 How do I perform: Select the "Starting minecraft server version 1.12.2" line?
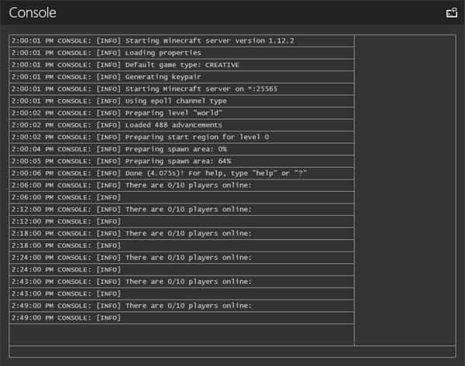[x=182, y=40]
